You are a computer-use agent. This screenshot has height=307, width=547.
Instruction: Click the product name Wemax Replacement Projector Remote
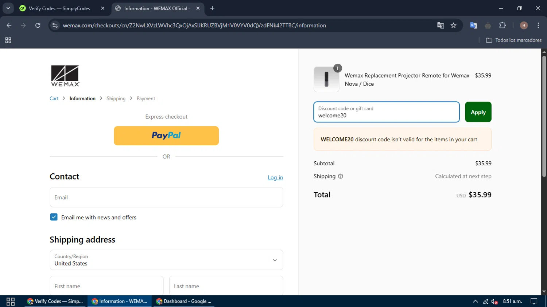(407, 79)
